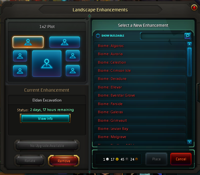The image size is (200, 175).
Task: Choose the large center housing plot icon
Action: tap(47, 63)
